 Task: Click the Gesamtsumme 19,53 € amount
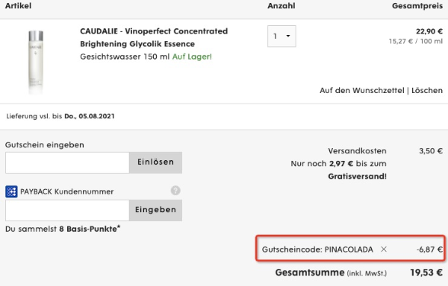426,273
